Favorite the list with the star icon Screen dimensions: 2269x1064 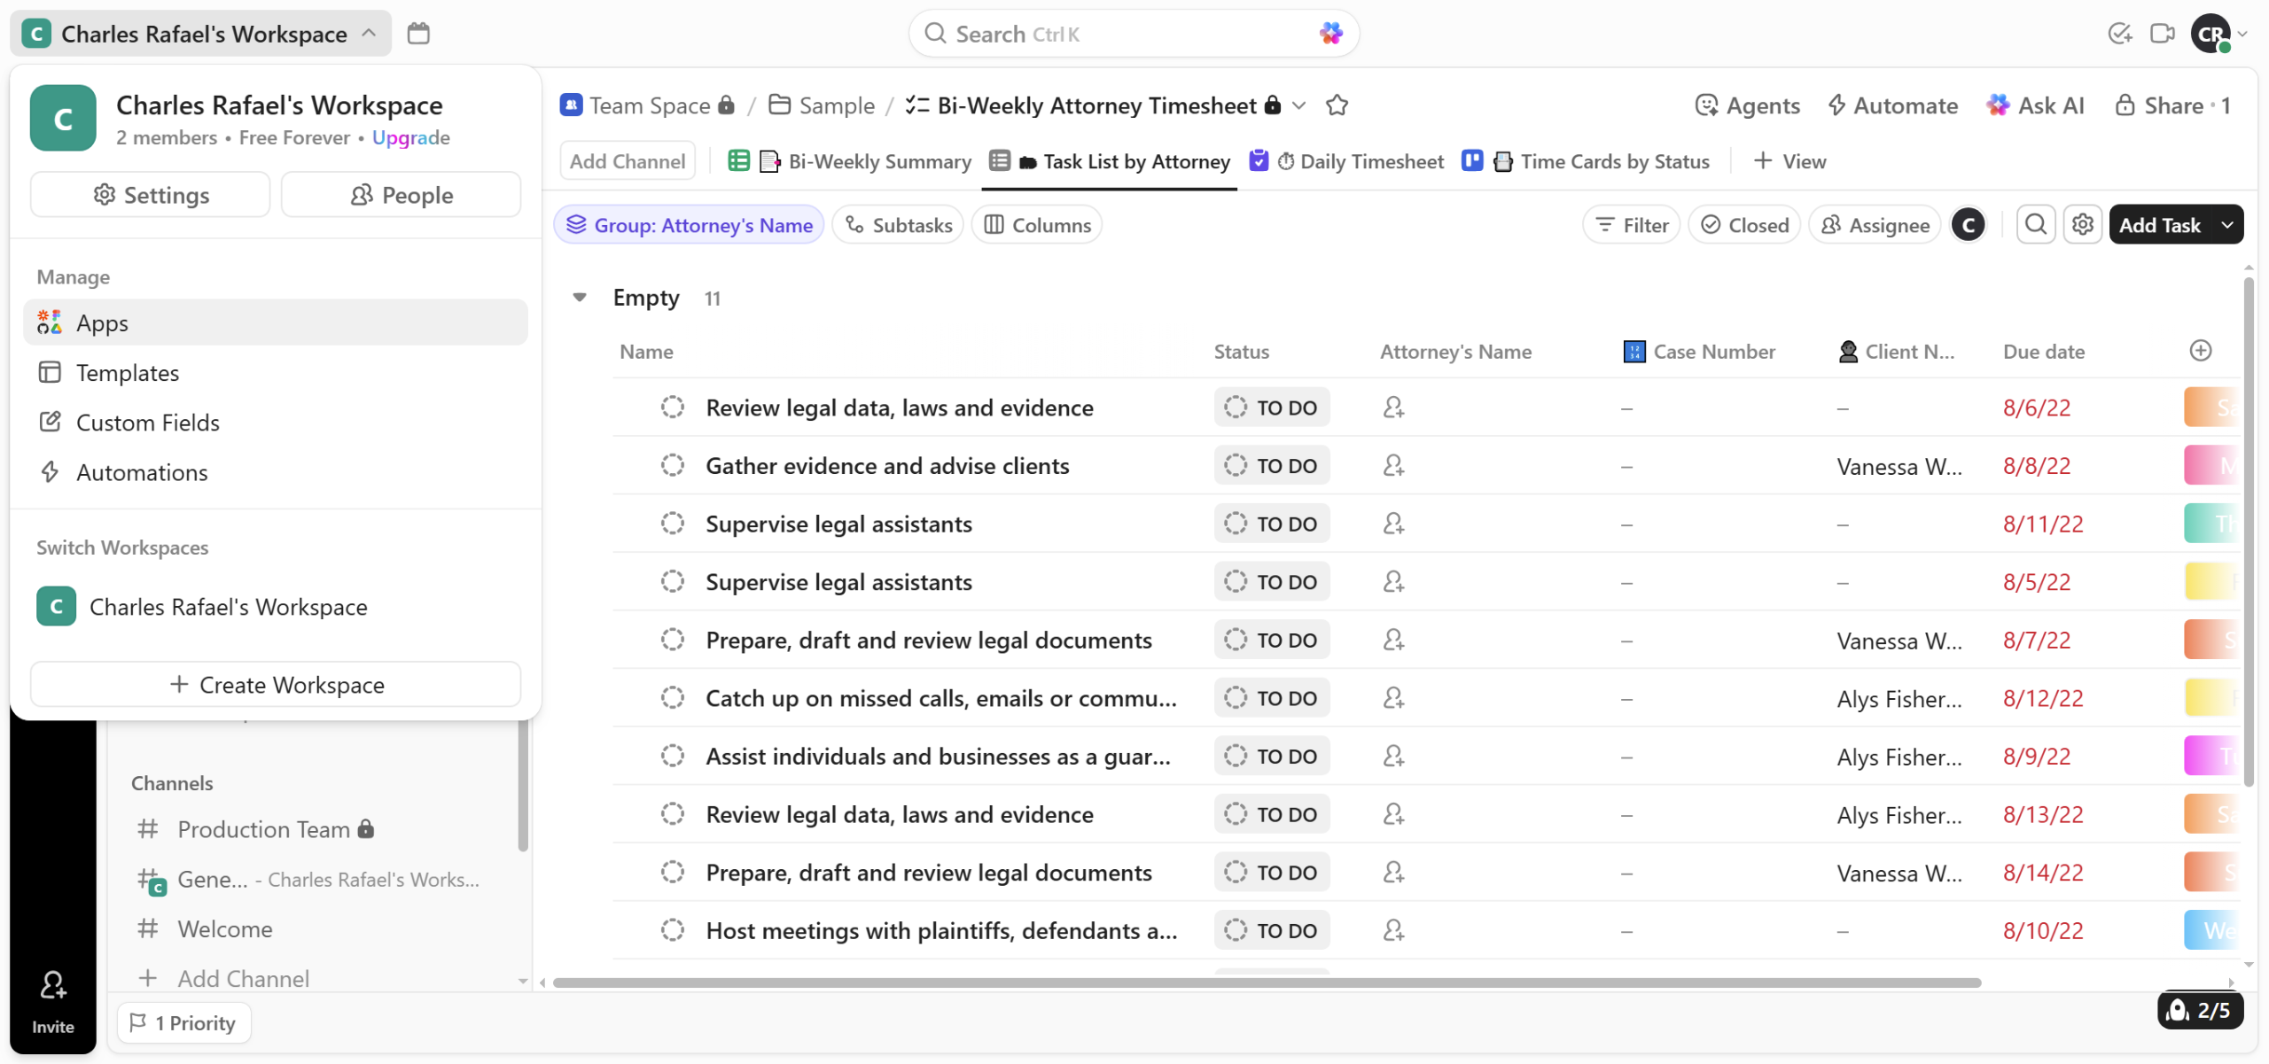[1337, 105]
